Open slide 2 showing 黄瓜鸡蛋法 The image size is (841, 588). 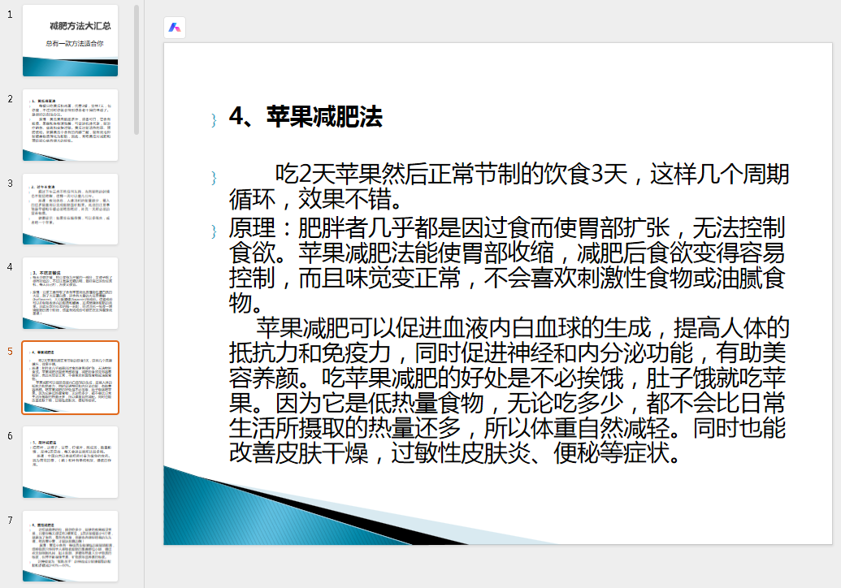(x=70, y=125)
